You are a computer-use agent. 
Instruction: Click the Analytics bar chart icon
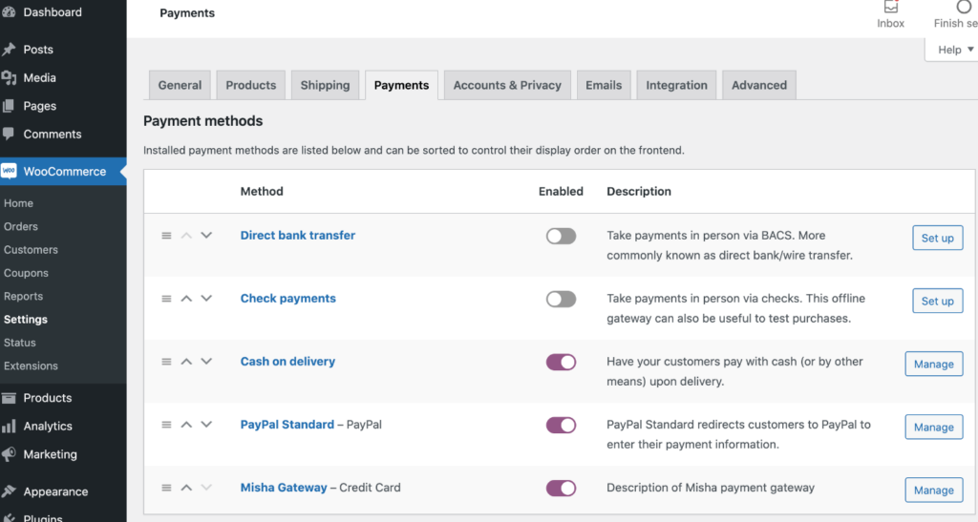coord(9,426)
